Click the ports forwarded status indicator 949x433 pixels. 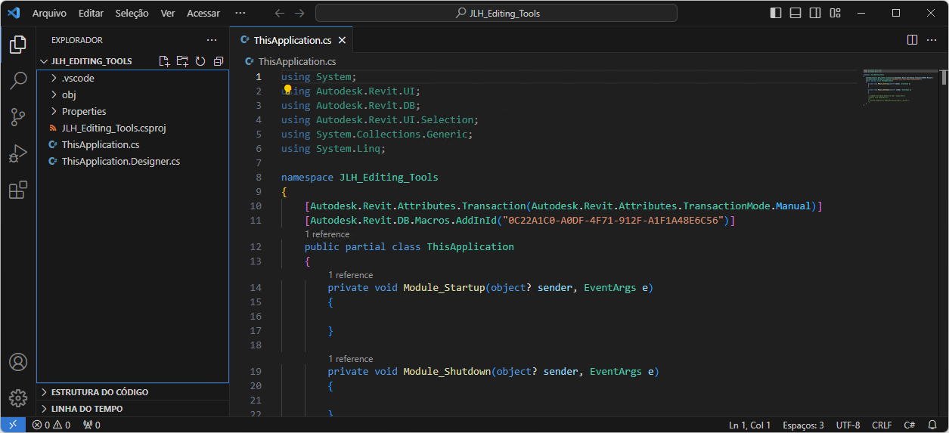click(x=91, y=425)
